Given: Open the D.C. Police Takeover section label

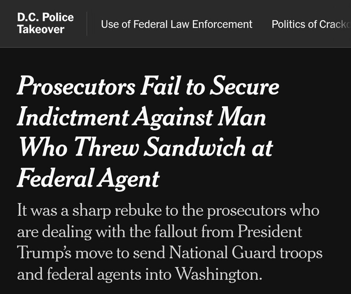Looking at the screenshot, I should 45,24.
